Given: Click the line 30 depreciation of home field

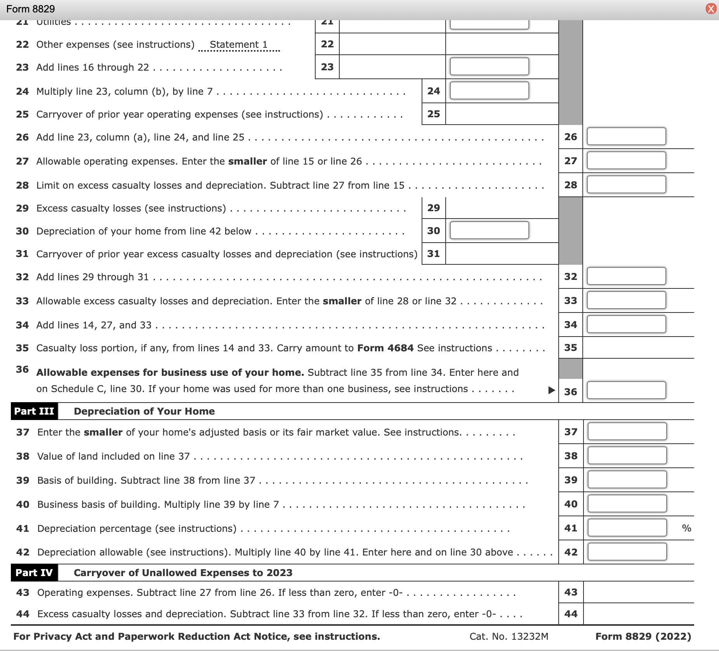Looking at the screenshot, I should pyautogui.click(x=489, y=230).
